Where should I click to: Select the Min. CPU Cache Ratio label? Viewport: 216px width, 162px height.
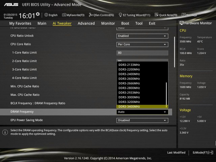click(x=25, y=86)
